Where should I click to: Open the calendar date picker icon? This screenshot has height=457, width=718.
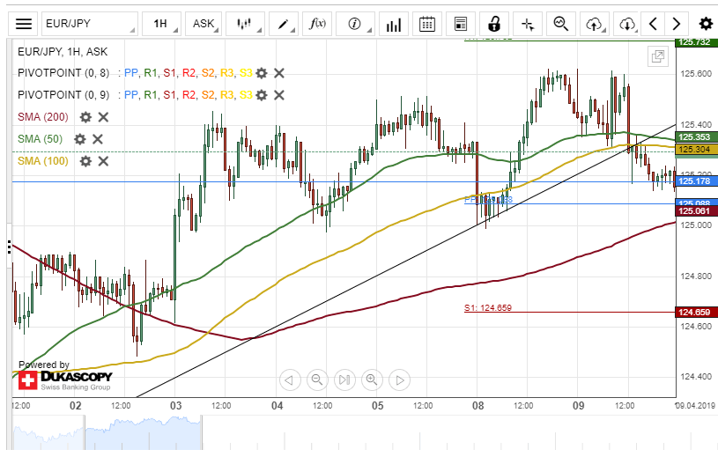(427, 24)
